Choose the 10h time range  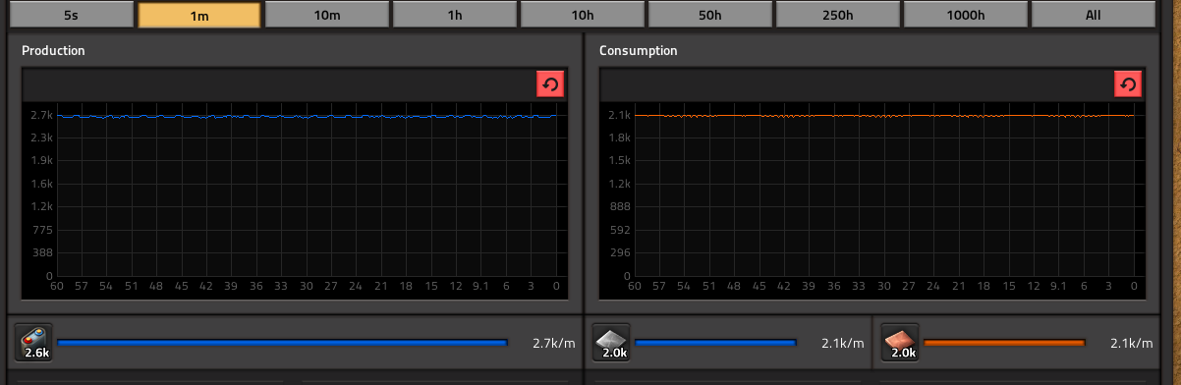pyautogui.click(x=582, y=15)
